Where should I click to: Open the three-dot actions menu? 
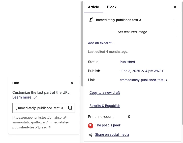pyautogui.click(x=174, y=20)
